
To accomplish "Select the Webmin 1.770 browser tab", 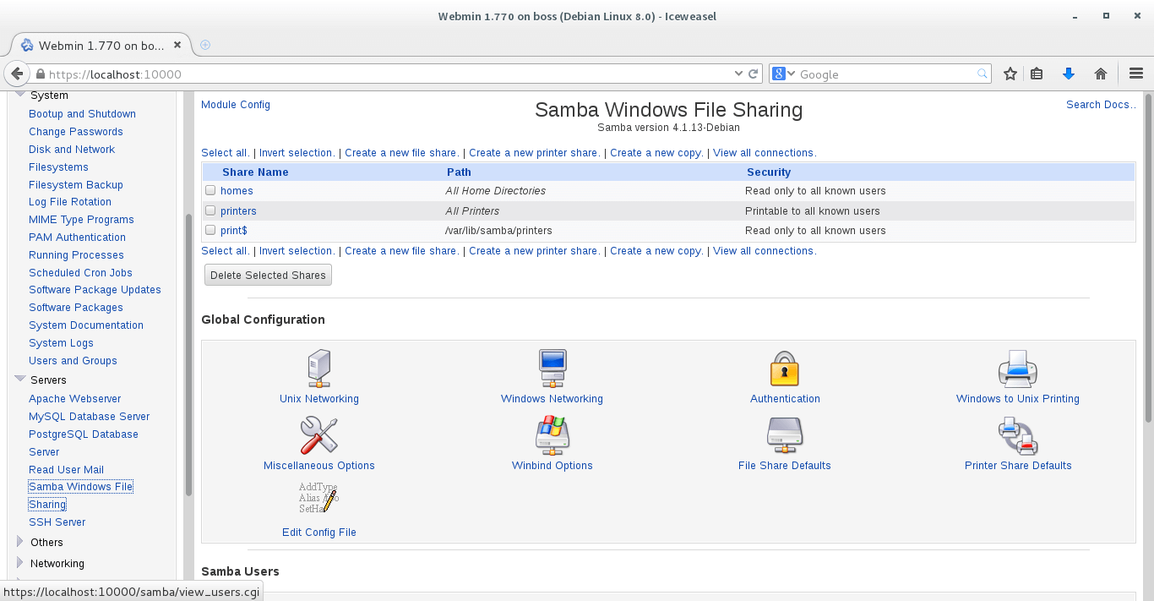I will tap(100, 45).
